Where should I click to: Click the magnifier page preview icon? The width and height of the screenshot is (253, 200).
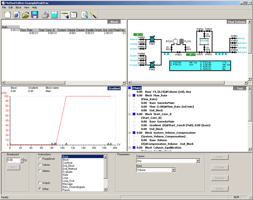click(84, 15)
